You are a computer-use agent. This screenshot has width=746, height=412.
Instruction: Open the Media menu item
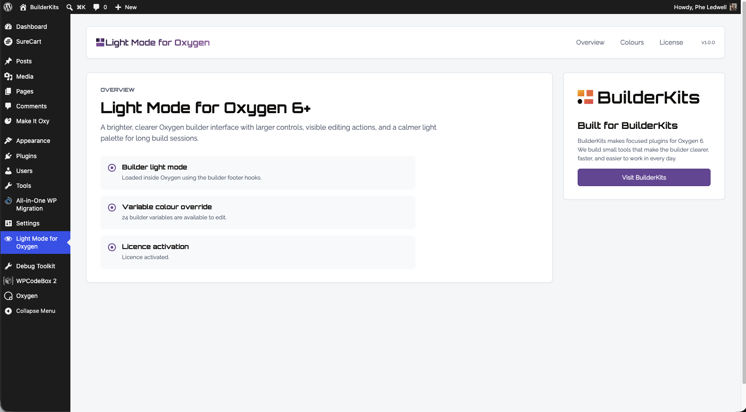coord(35,76)
